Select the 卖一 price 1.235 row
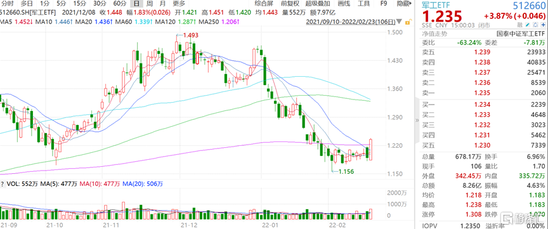The height and width of the screenshot is (229, 548). (x=483, y=93)
